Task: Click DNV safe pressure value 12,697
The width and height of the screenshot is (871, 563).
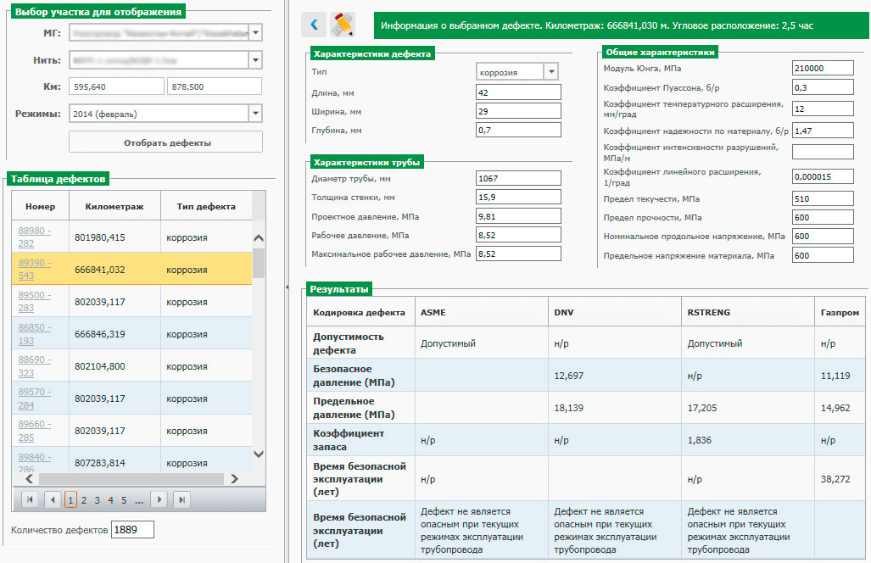Action: pos(569,376)
